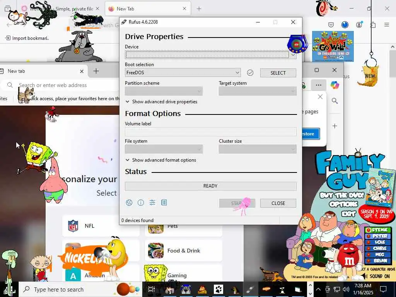Open Edge Settings and more ellipsis
This screenshot has width=396, height=297.
319,85
